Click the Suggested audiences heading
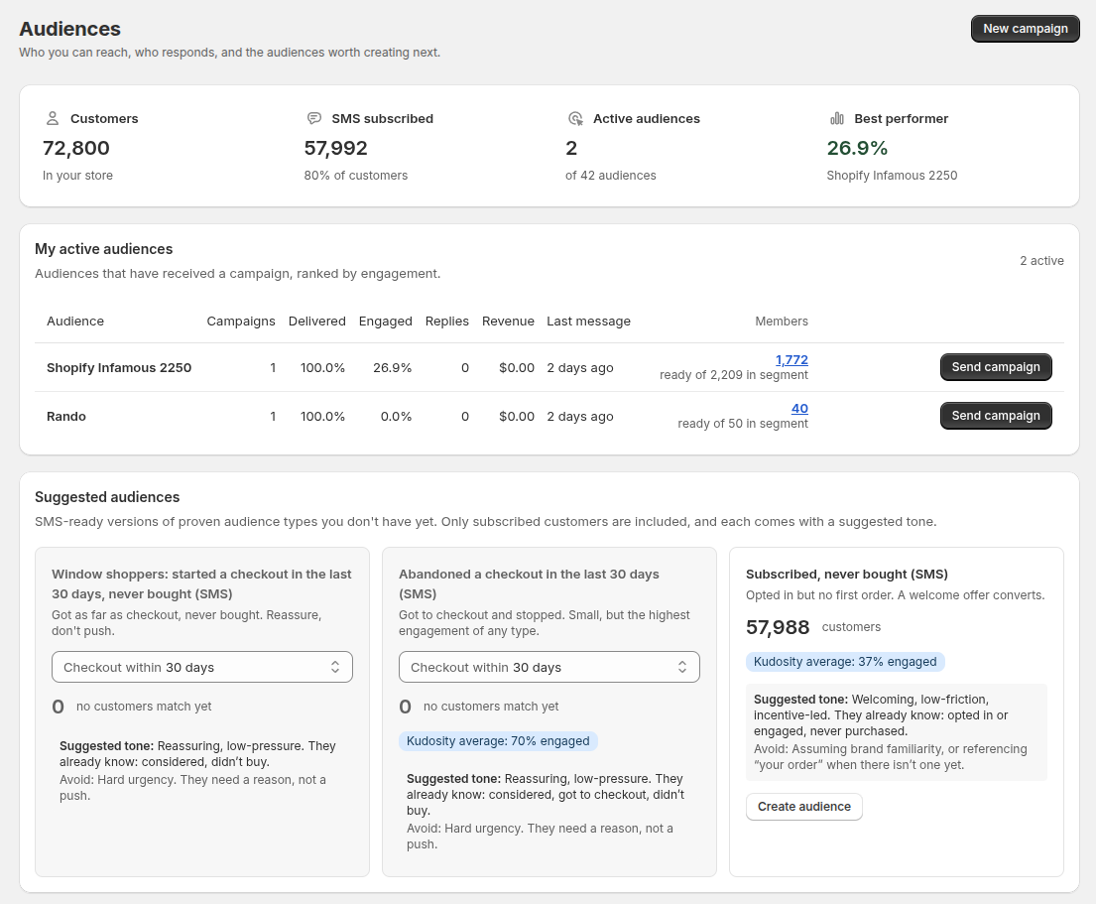Viewport: 1096px width, 904px height. (107, 497)
